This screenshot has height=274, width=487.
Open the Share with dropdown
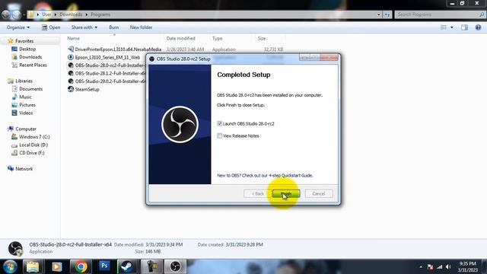(x=84, y=27)
